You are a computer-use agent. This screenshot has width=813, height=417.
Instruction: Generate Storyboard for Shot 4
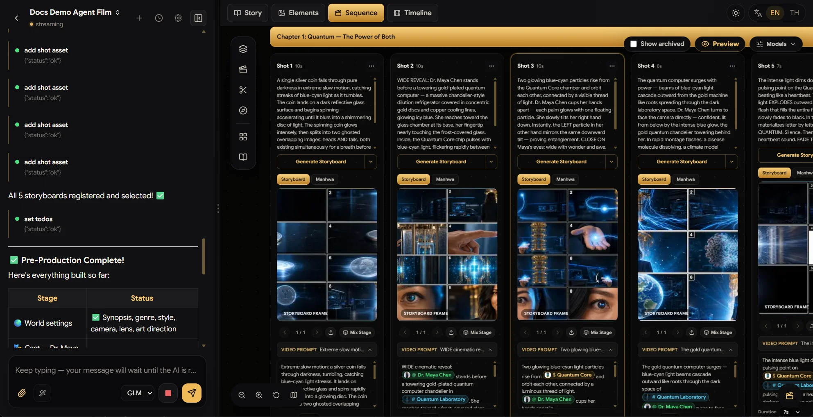pyautogui.click(x=682, y=162)
